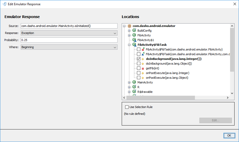Image resolution: width=239 pixels, height=142 pixels.
Task: Click the MainActivity class icon
Action: tap(134, 82)
